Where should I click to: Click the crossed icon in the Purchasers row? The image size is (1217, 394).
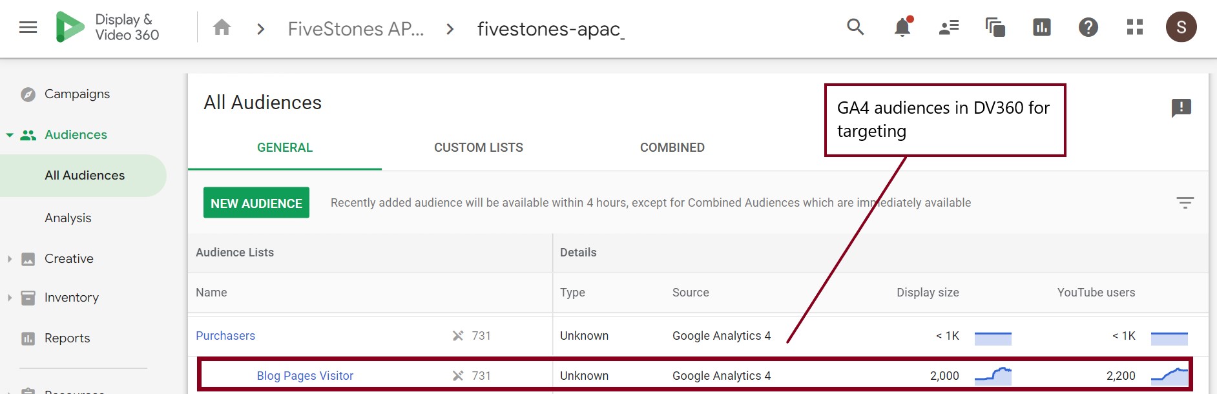pos(458,336)
